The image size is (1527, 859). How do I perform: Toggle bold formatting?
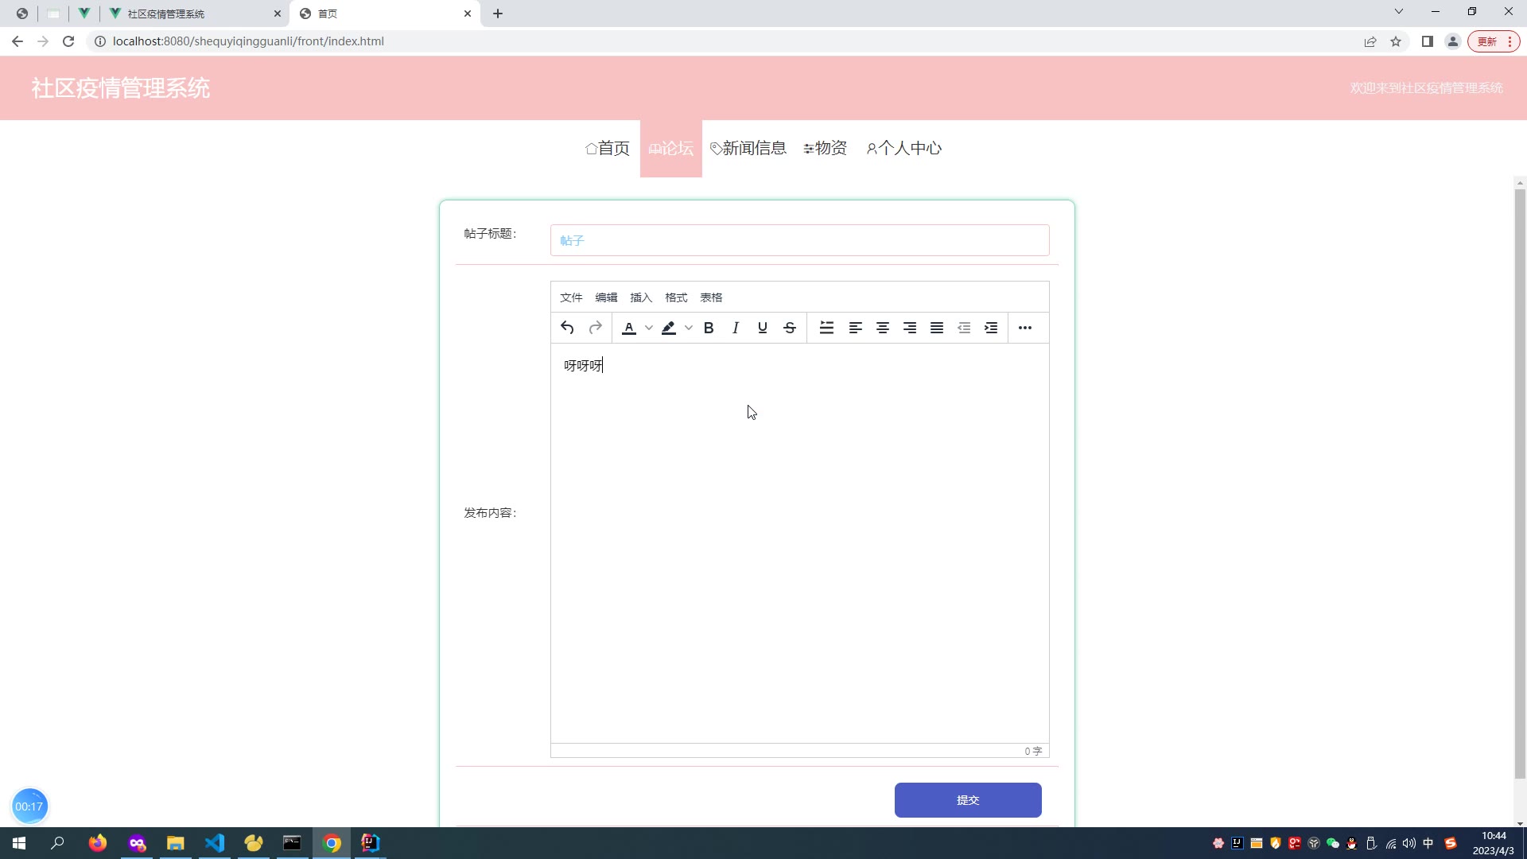[709, 328]
